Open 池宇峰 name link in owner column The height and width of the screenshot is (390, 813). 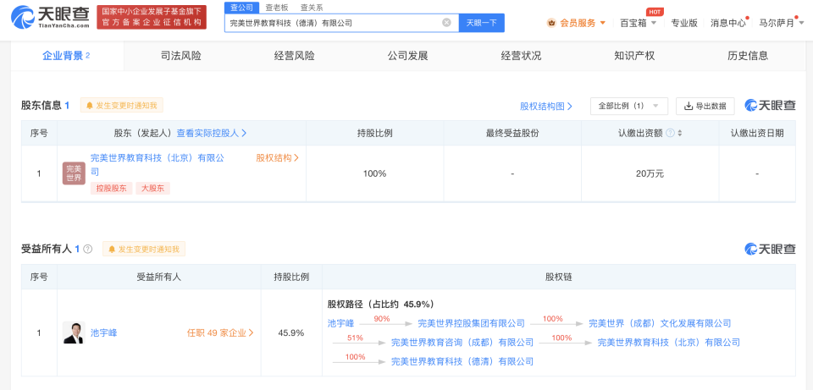point(103,333)
